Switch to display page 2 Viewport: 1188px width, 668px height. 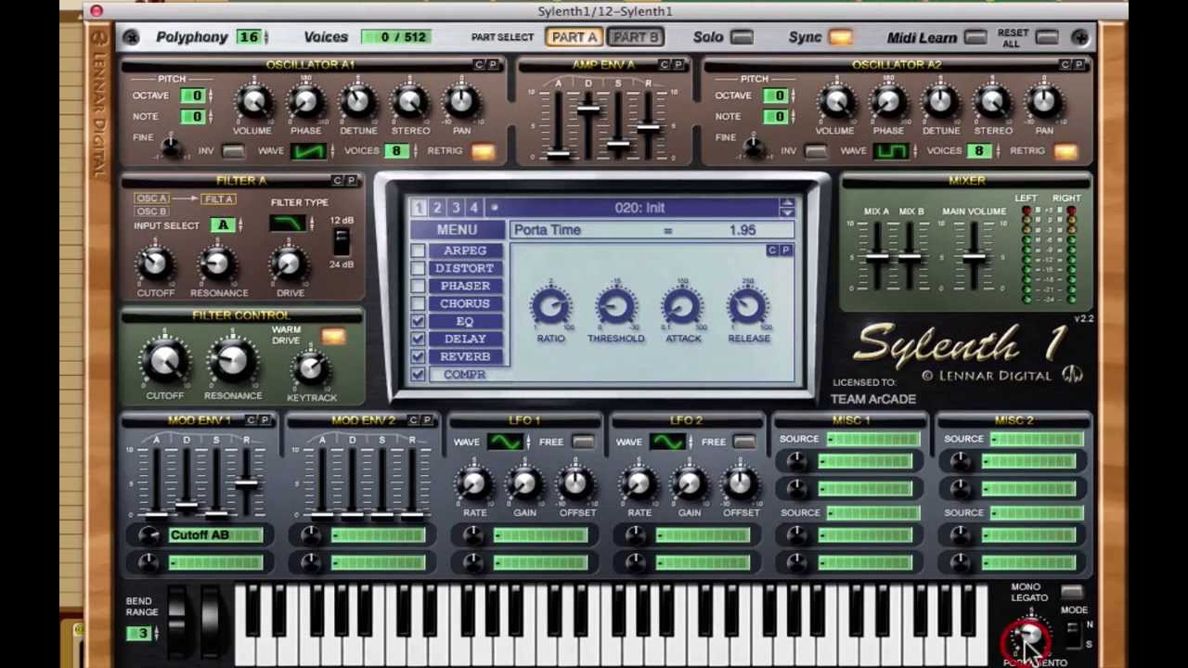point(437,208)
